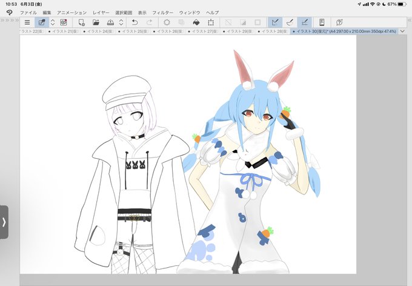Image resolution: width=412 pixels, height=286 pixels.
Task: Open a file with the folder icon
Action: coord(96,22)
